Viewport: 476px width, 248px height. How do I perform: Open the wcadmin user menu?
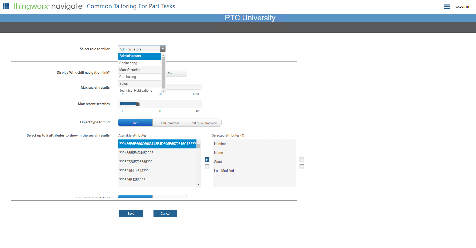click(x=462, y=7)
